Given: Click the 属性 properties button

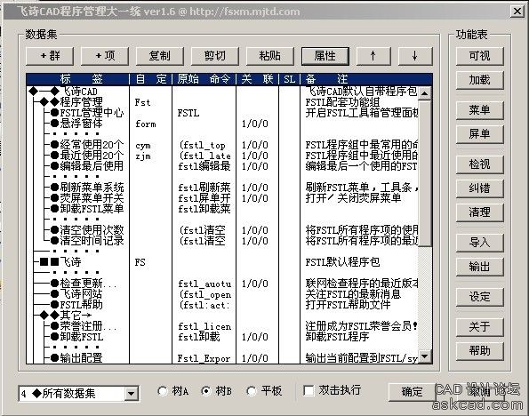Looking at the screenshot, I should pyautogui.click(x=325, y=56).
